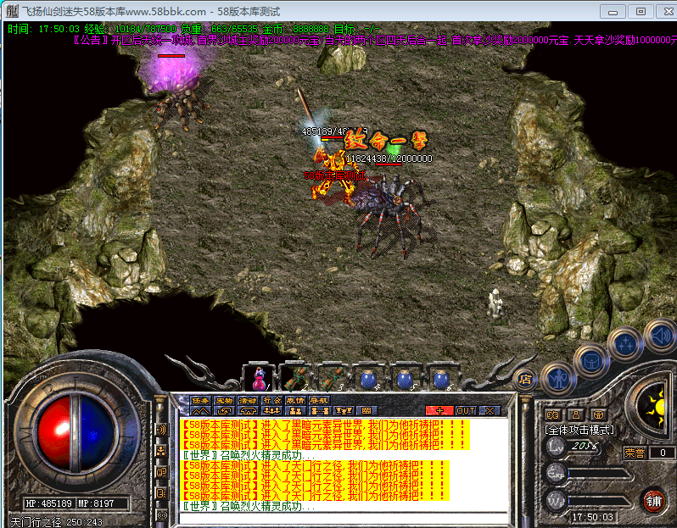Open the bag inventory round icon
Image resolution: width=677 pixels, height=528 pixels.
pos(591,362)
